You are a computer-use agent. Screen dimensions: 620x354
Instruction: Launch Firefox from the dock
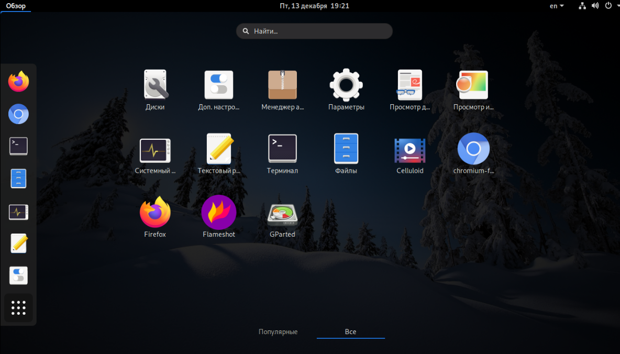pos(18,82)
